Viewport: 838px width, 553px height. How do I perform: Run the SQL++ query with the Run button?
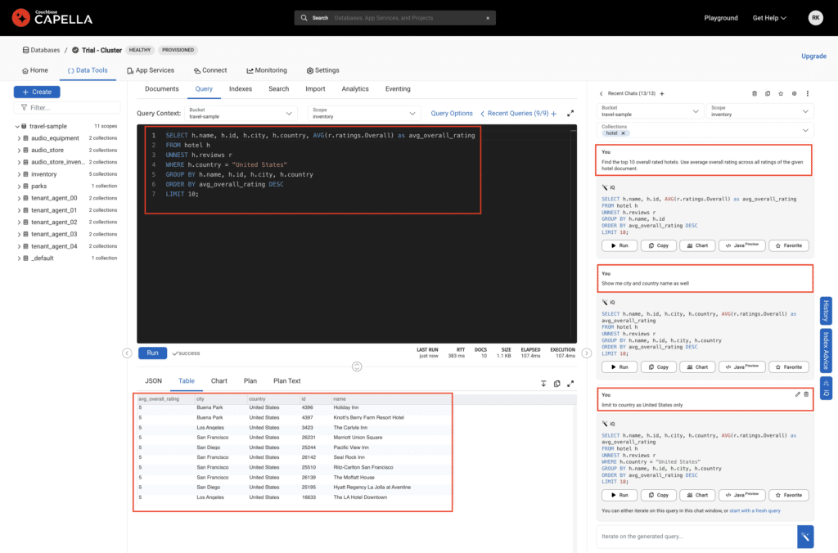tap(152, 353)
